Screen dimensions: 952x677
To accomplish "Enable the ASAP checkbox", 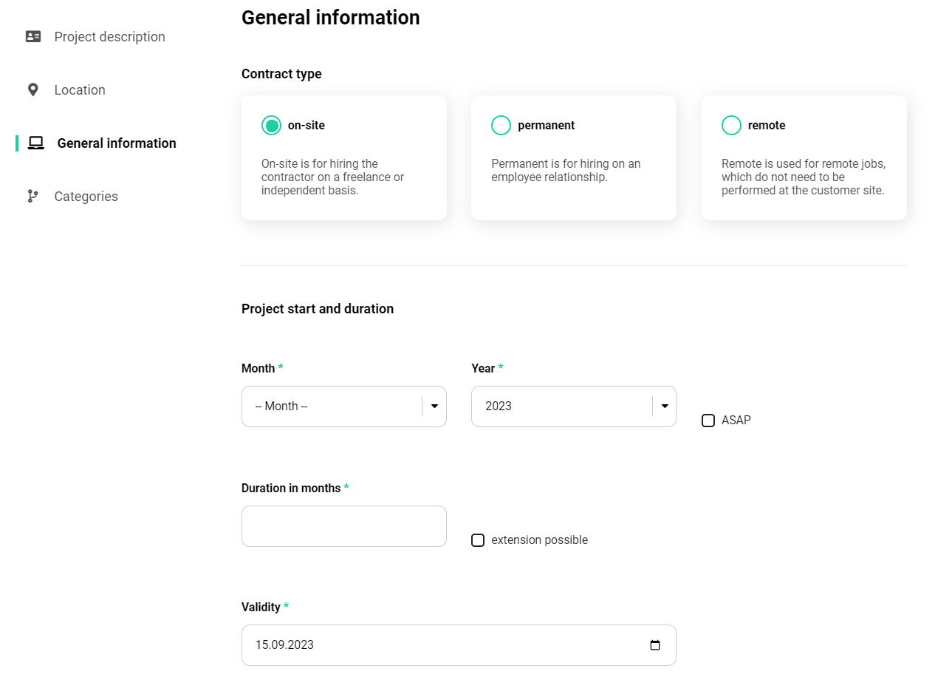I will click(708, 420).
